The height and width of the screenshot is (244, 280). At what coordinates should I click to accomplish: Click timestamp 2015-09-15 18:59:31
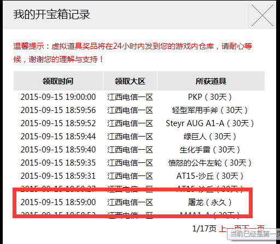[58, 176]
